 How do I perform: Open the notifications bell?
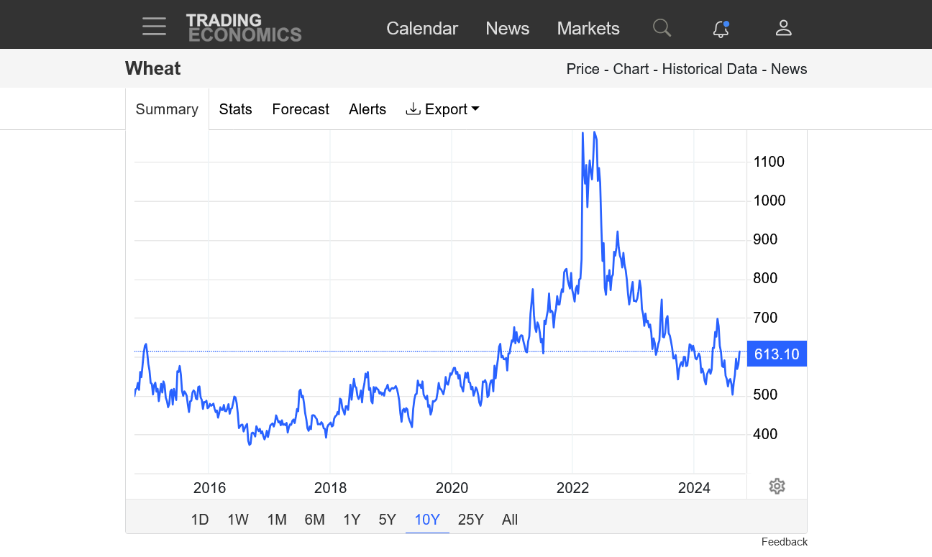click(721, 29)
